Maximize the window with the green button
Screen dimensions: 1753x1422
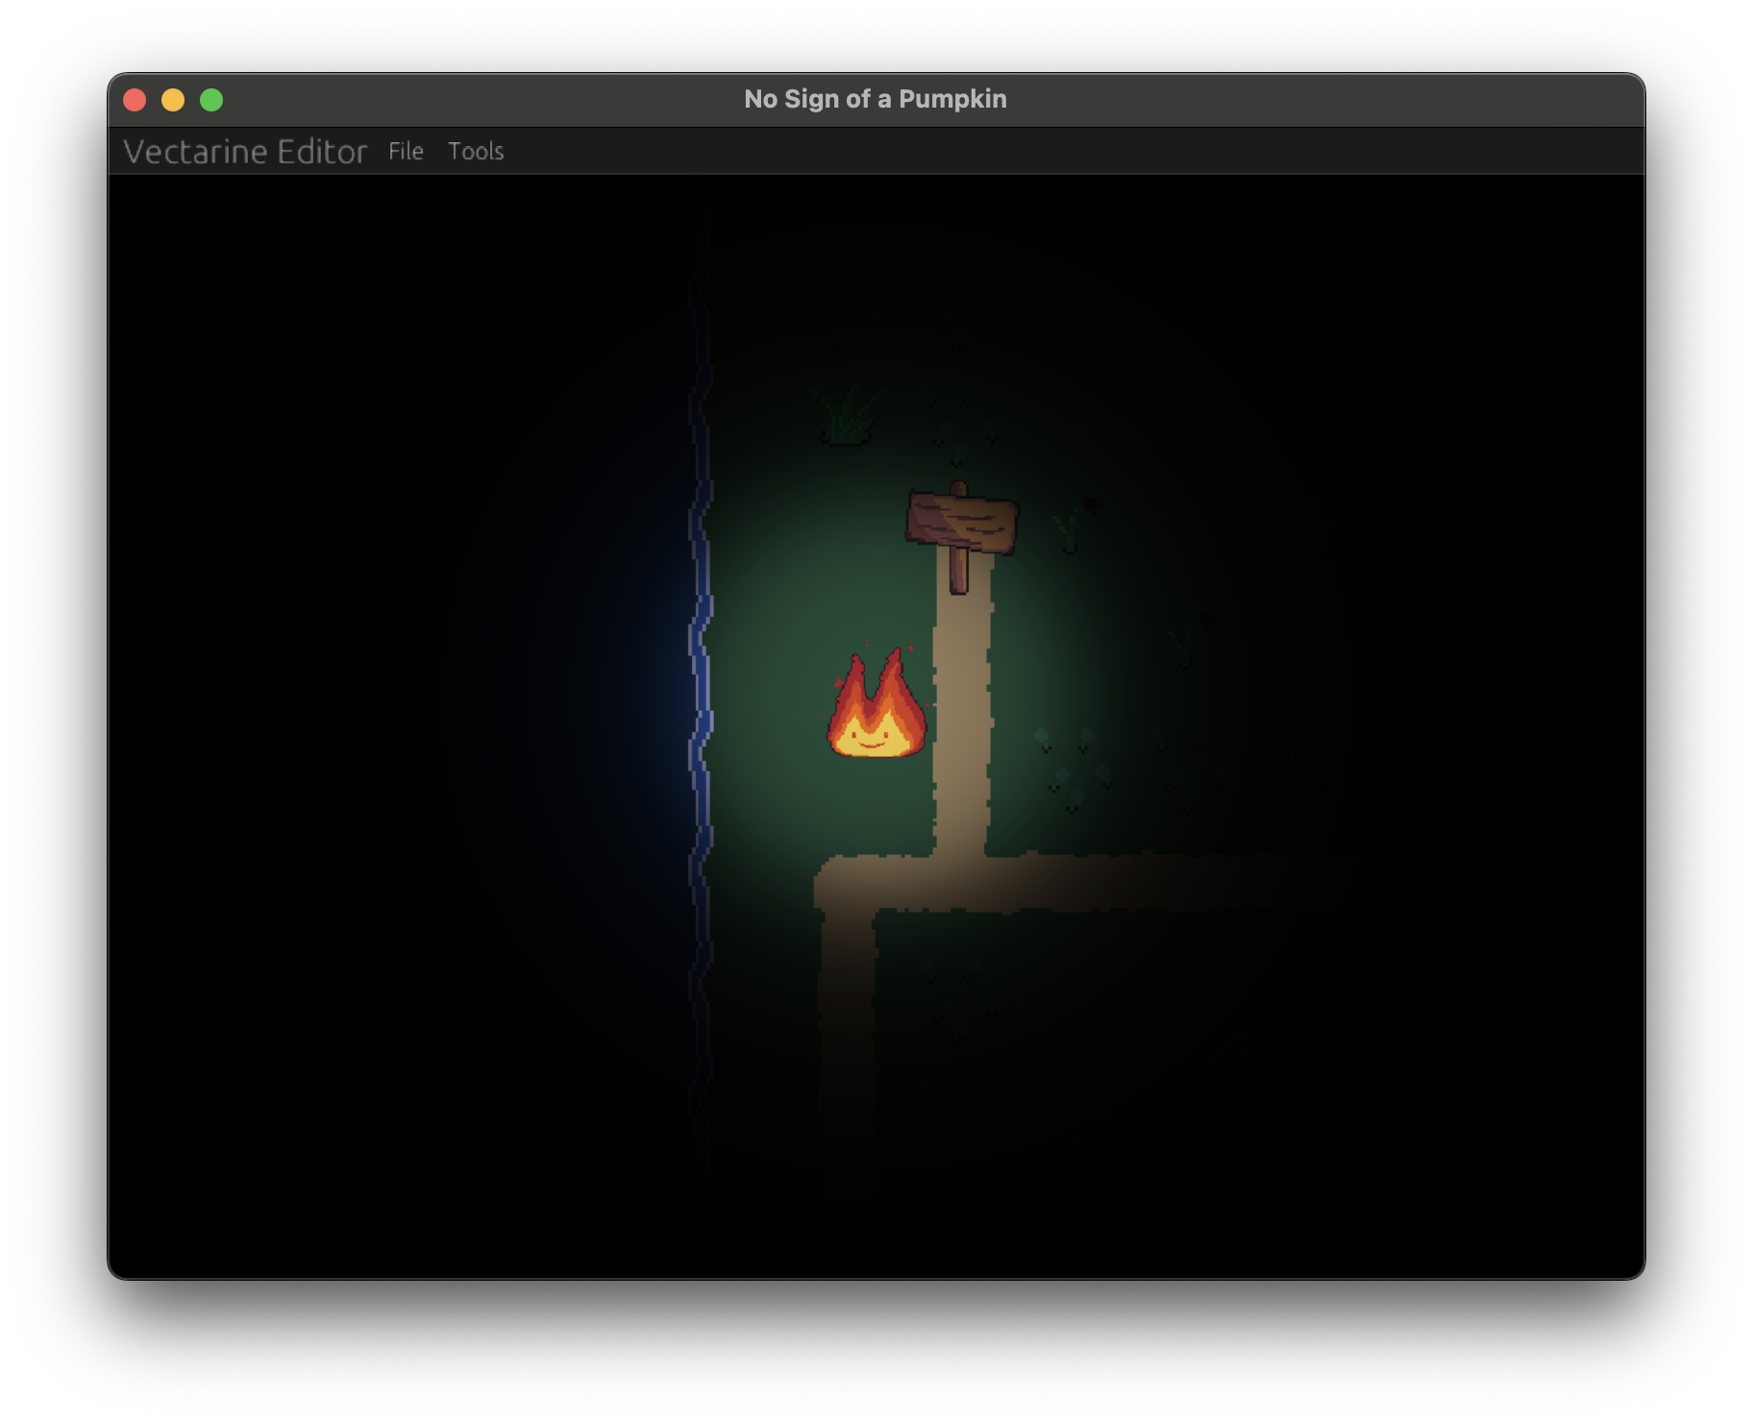[x=211, y=100]
